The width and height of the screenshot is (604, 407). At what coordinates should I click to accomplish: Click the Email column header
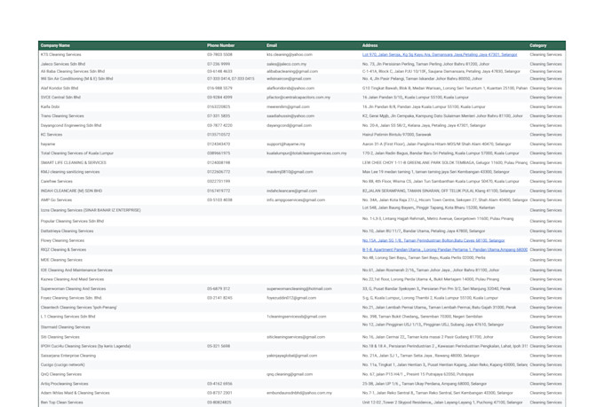coord(272,45)
